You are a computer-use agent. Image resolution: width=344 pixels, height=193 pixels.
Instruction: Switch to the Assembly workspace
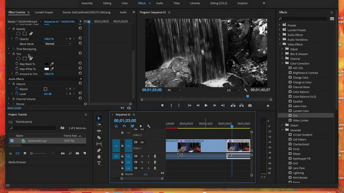click(87, 3)
